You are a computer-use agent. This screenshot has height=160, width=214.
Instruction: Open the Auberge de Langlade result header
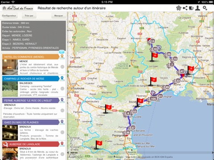[x=31, y=144]
